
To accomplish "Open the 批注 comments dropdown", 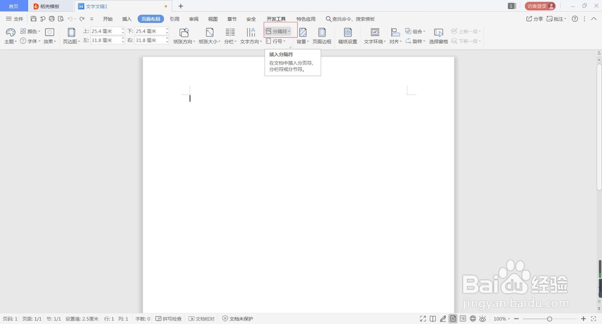I will click(556, 19).
